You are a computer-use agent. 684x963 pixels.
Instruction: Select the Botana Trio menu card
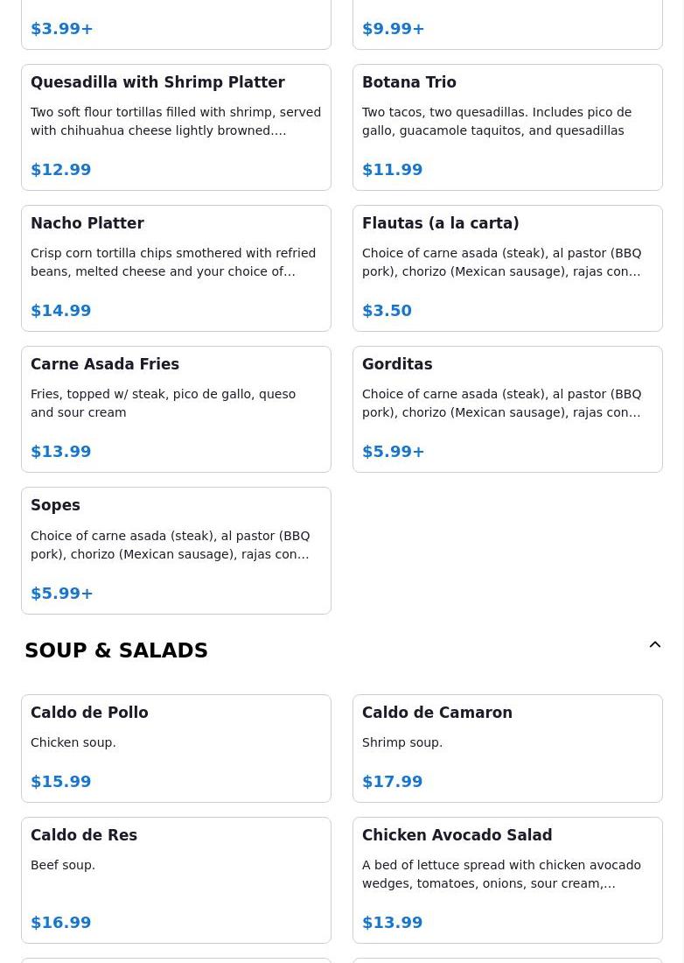[507, 127]
